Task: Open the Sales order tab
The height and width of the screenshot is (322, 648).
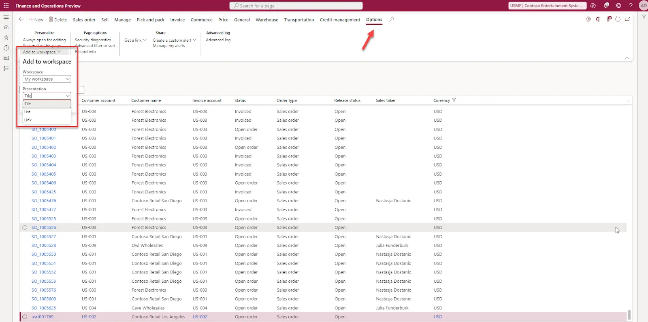Action: pos(84,19)
